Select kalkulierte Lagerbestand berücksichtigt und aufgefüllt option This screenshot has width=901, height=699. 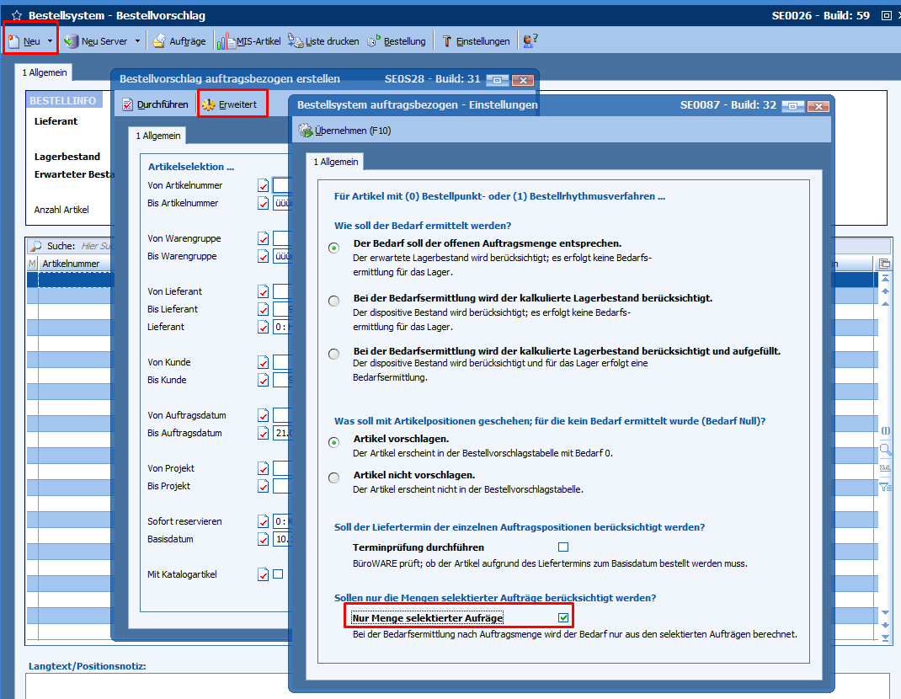point(334,354)
